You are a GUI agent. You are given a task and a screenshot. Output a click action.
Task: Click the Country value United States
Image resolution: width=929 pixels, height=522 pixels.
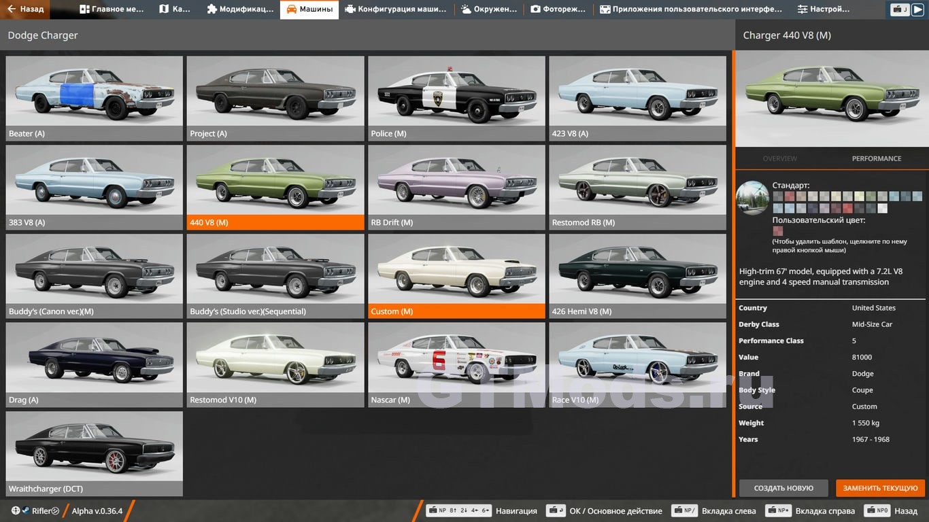(x=874, y=308)
